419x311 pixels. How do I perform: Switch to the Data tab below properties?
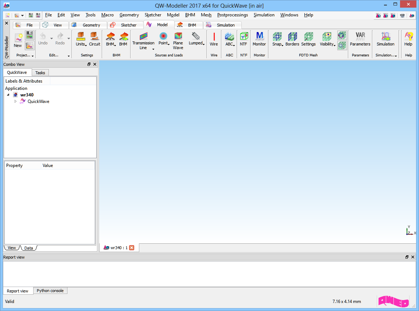click(28, 248)
